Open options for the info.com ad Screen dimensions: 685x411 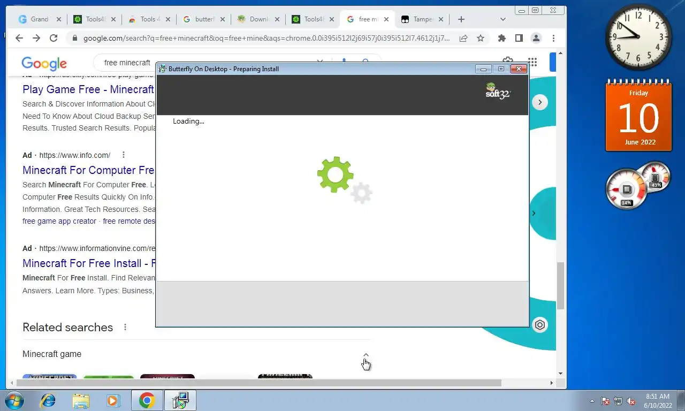click(x=123, y=155)
